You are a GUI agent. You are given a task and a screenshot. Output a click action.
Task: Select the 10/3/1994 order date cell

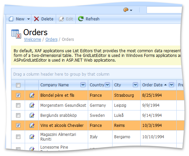click(x=158, y=125)
